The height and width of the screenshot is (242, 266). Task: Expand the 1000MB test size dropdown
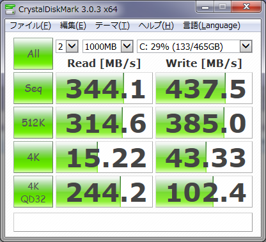tap(127, 46)
